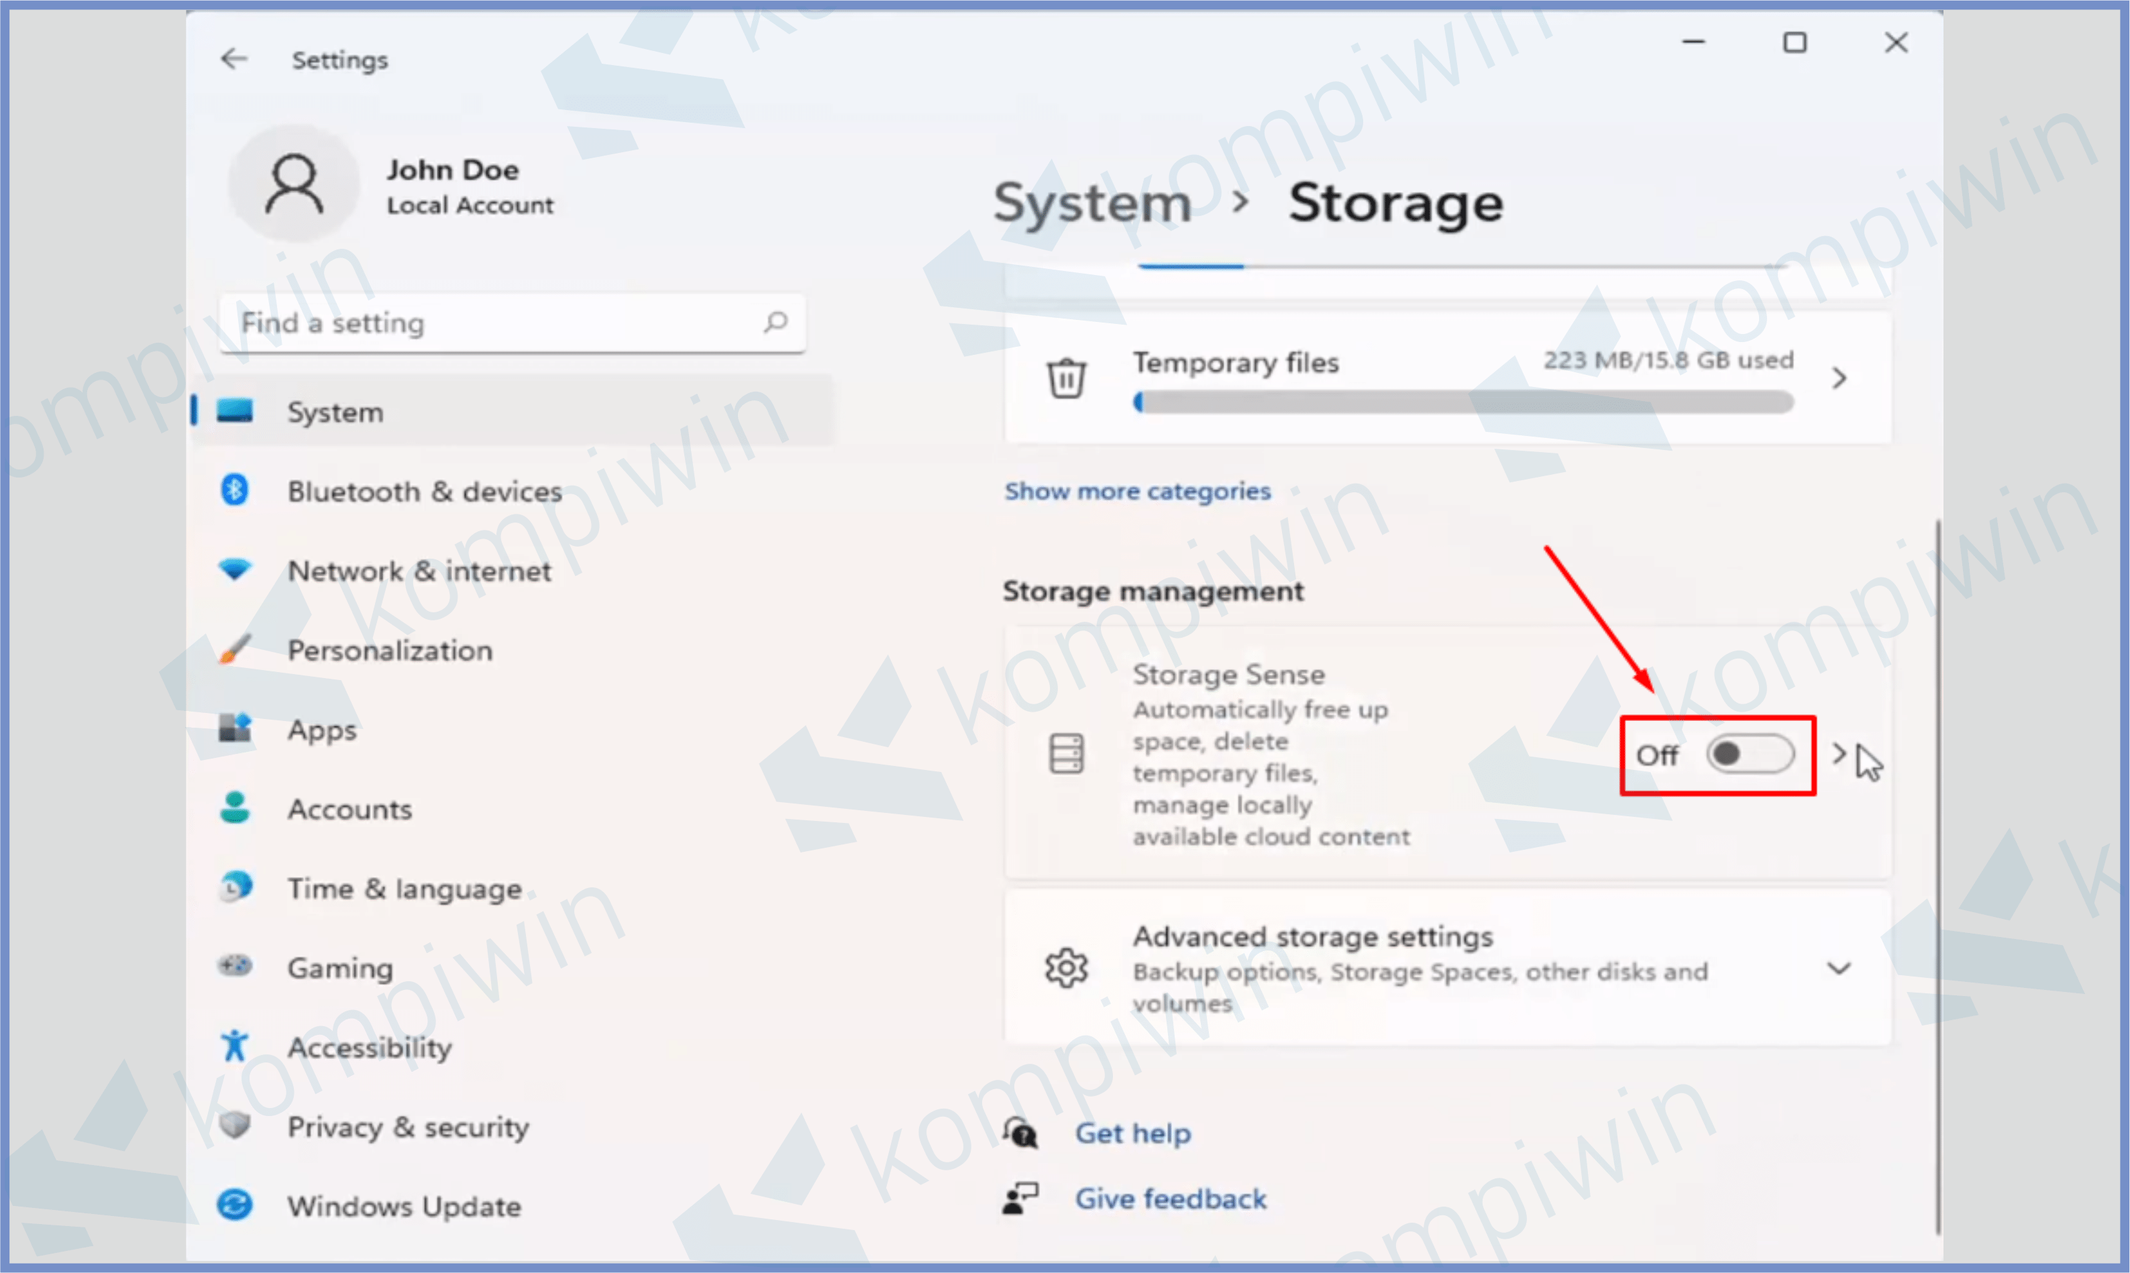Click the Give feedback link
The width and height of the screenshot is (2130, 1273).
point(1170,1199)
